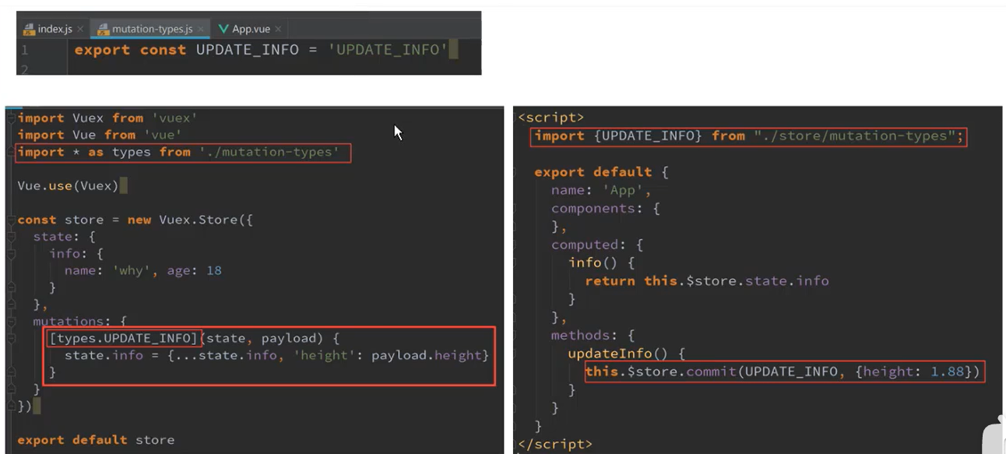Switch to the index.js tab
Screen dimensions: 1006x454
pos(54,29)
